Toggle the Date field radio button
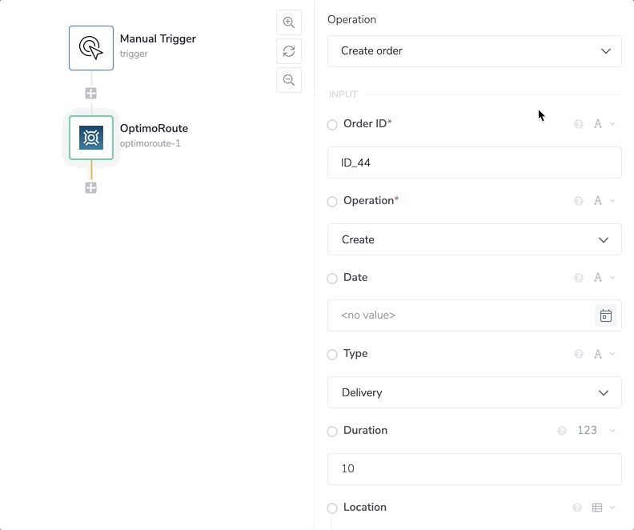The width and height of the screenshot is (634, 530). tap(332, 279)
